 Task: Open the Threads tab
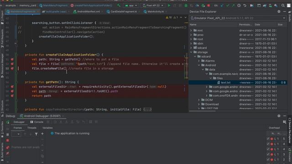pos(32,128)
